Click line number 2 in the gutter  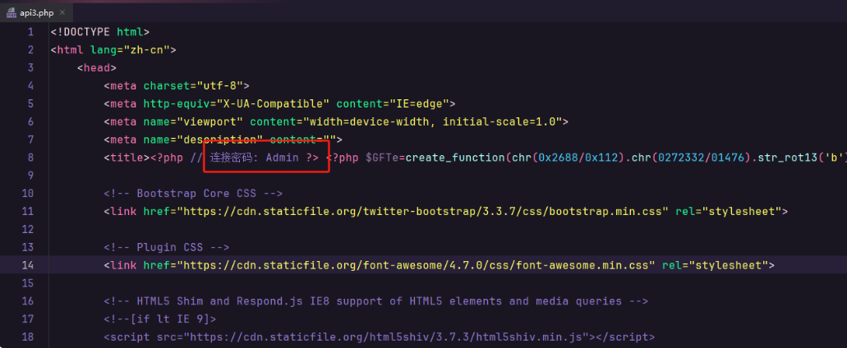tap(30, 49)
